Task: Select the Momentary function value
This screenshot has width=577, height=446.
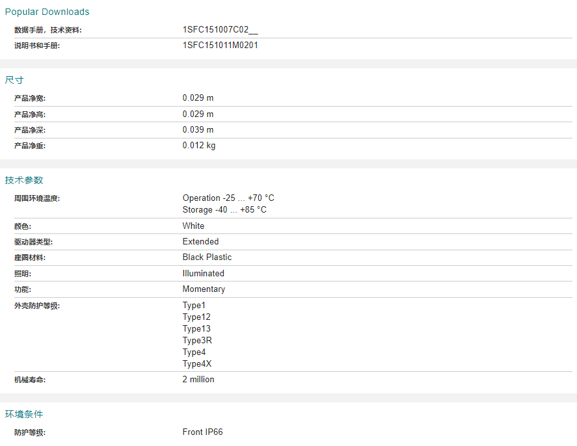Action: pos(204,289)
